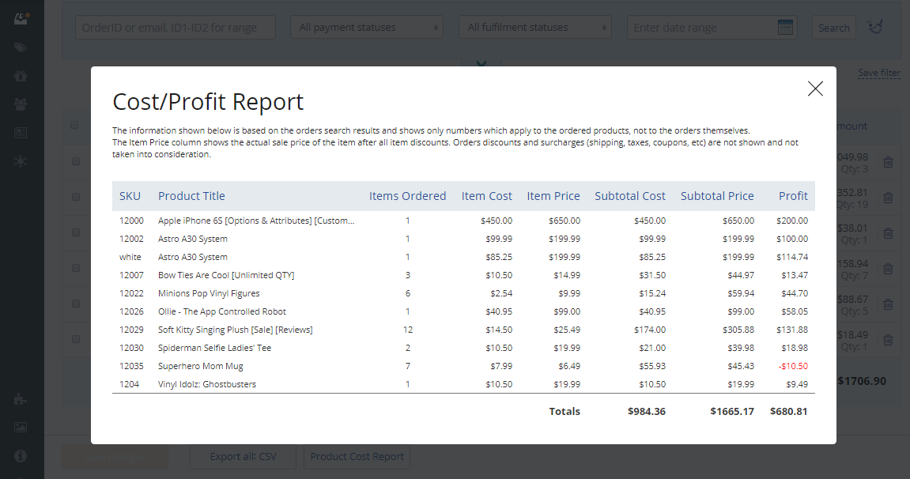Click the Item Price column header
This screenshot has height=479, width=910.
(553, 196)
